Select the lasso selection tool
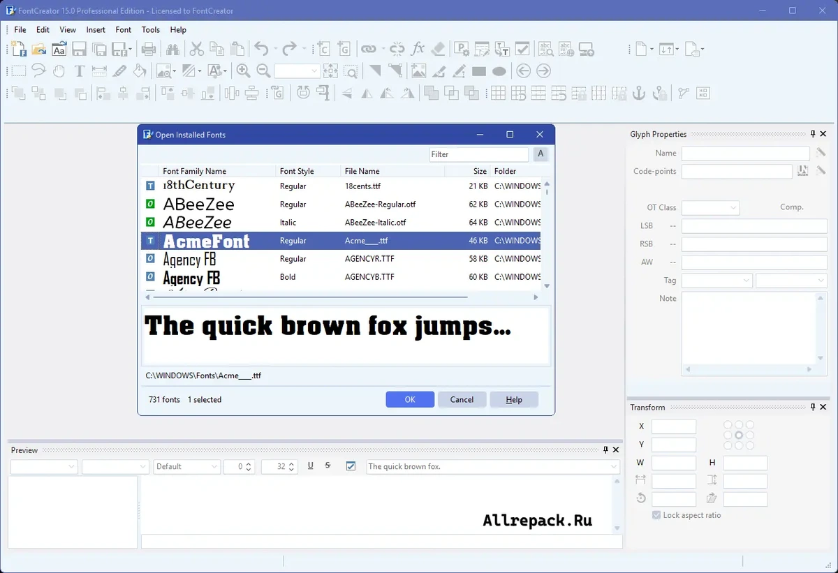Viewport: 838px width, 573px height. coord(38,71)
